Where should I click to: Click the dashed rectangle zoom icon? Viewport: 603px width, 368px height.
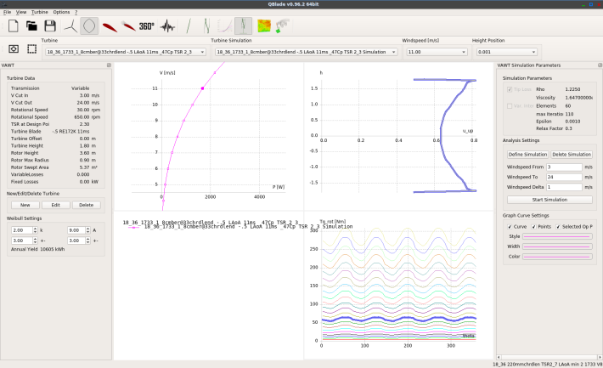point(32,49)
